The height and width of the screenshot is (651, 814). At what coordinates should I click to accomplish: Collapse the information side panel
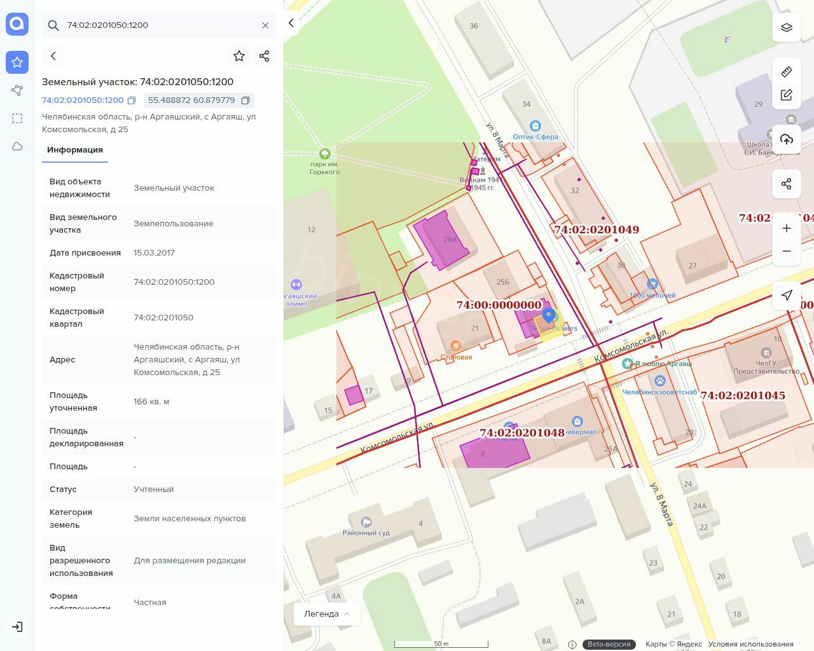291,24
